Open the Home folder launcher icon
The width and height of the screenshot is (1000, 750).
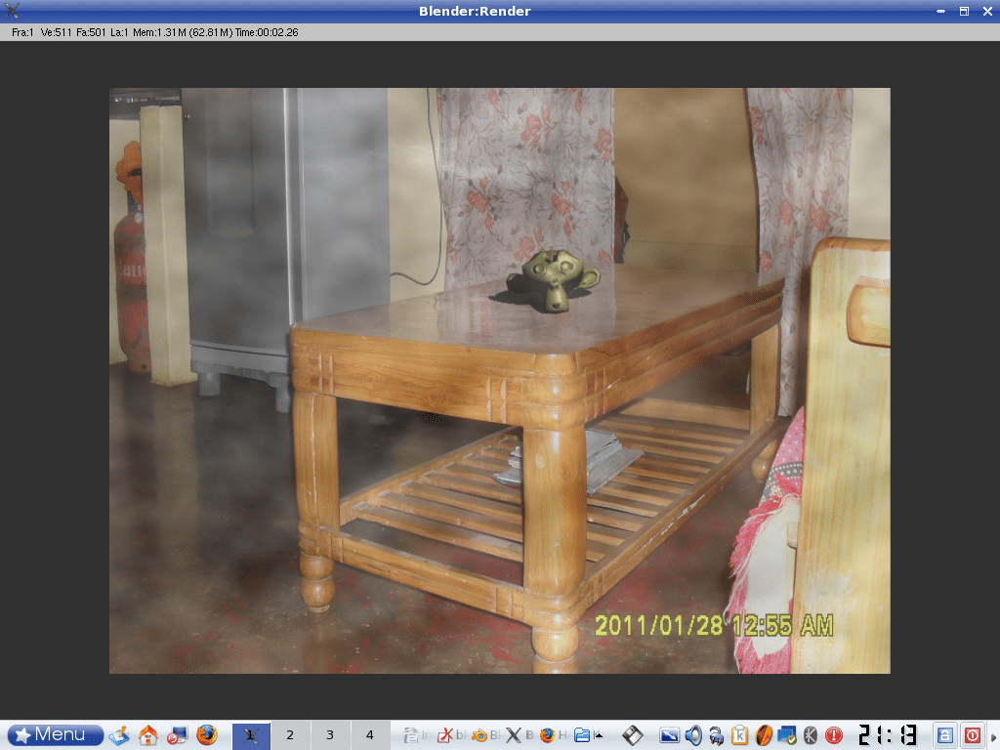point(148,735)
